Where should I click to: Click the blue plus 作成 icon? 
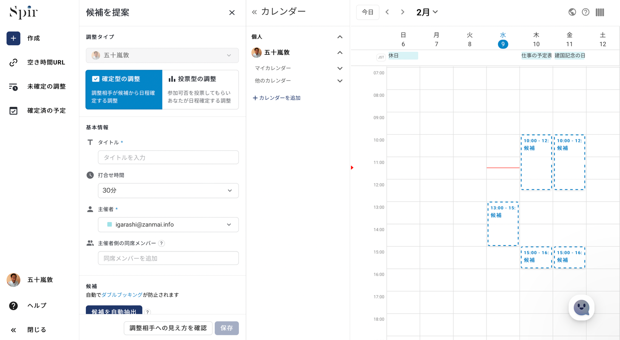(x=13, y=38)
